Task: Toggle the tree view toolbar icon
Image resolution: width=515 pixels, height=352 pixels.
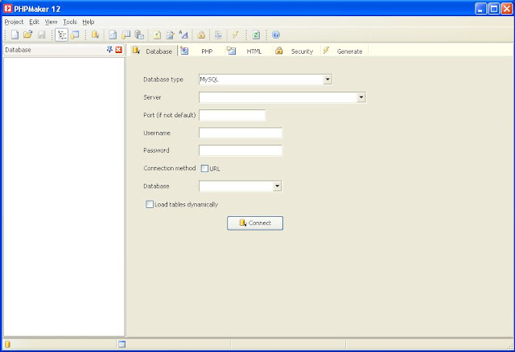Action: point(62,35)
